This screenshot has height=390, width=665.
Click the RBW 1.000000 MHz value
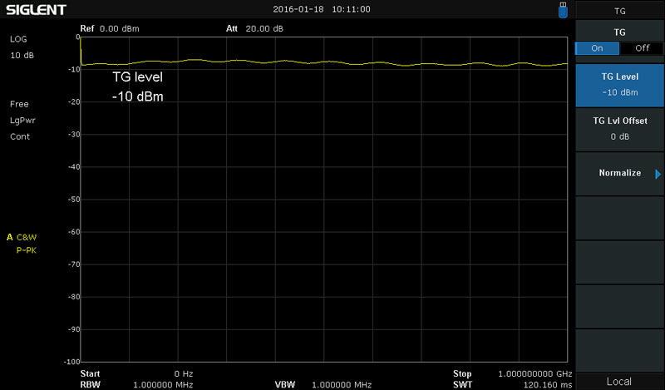[164, 385]
